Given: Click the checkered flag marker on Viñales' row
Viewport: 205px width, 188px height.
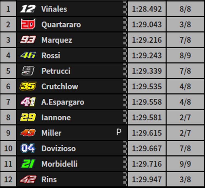Looking at the screenshot, I should pos(125,8).
